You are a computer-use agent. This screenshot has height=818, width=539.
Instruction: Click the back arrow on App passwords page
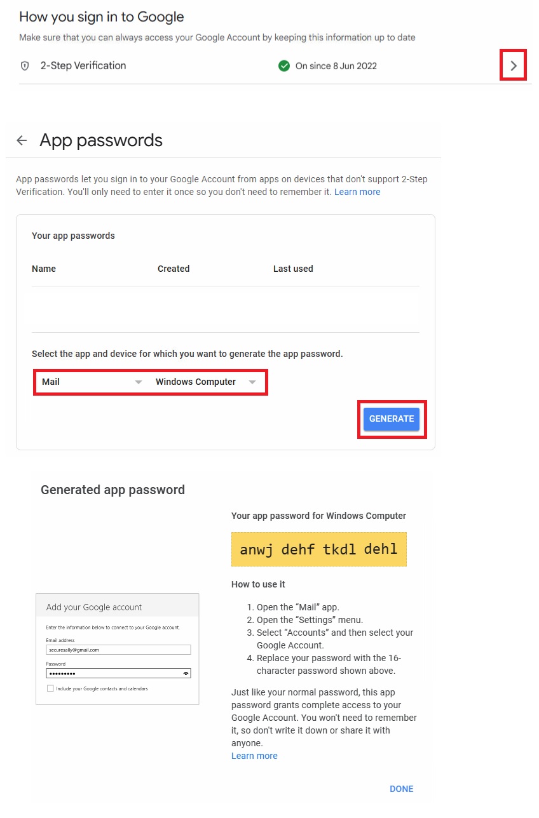(22, 140)
